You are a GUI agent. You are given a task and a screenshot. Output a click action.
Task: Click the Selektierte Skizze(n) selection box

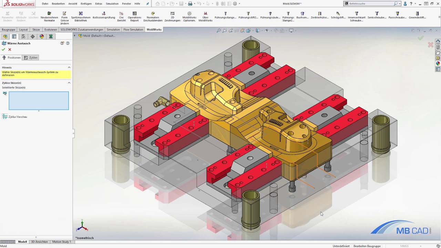[39, 101]
